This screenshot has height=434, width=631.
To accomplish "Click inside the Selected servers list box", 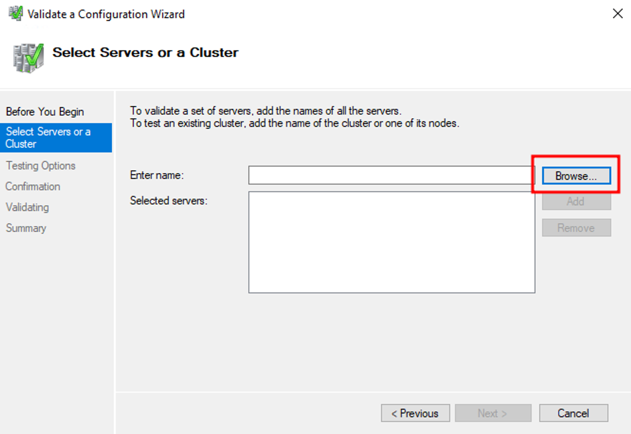I will (391, 242).
